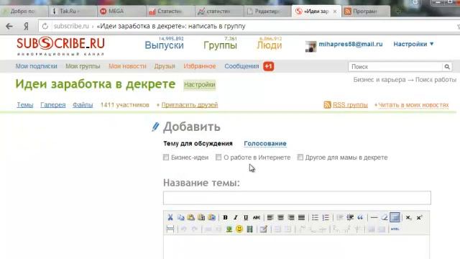Align text right in the editor
This screenshot has height=259, width=460.
pos(290,217)
